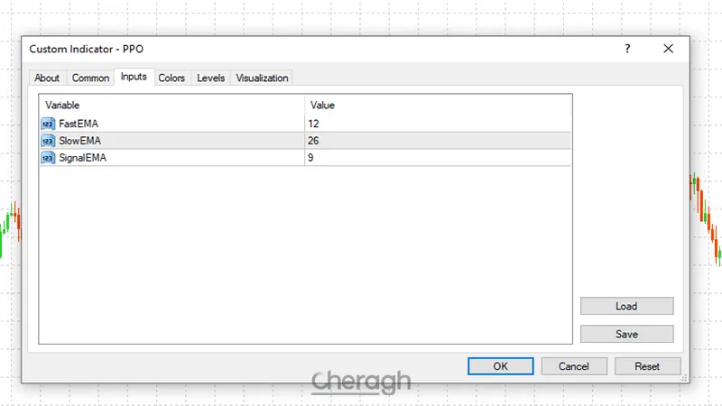Select the SlowEMA value 26 field

[x=438, y=141]
